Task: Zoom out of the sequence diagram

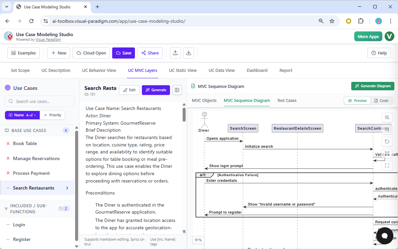Action: coord(387,130)
